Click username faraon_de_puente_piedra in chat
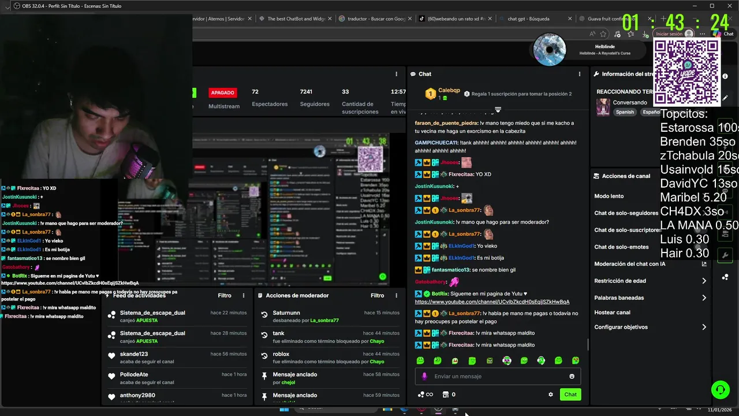This screenshot has height=416, width=739. click(446, 123)
